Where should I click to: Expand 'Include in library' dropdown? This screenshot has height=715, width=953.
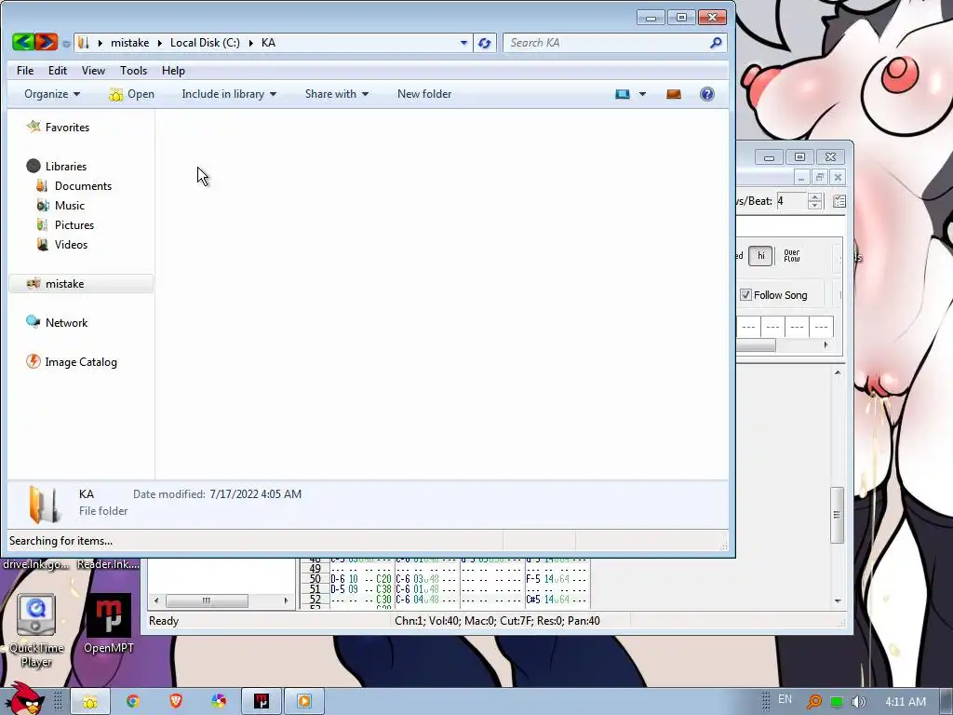tap(229, 94)
